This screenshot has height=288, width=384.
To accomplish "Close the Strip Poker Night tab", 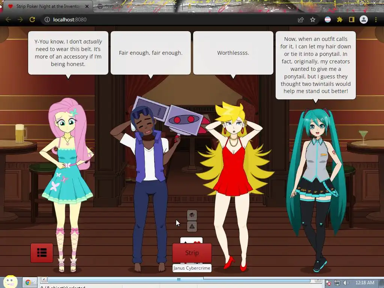I will point(87,6).
